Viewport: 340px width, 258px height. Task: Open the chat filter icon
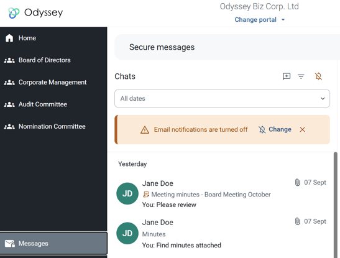[x=301, y=76]
